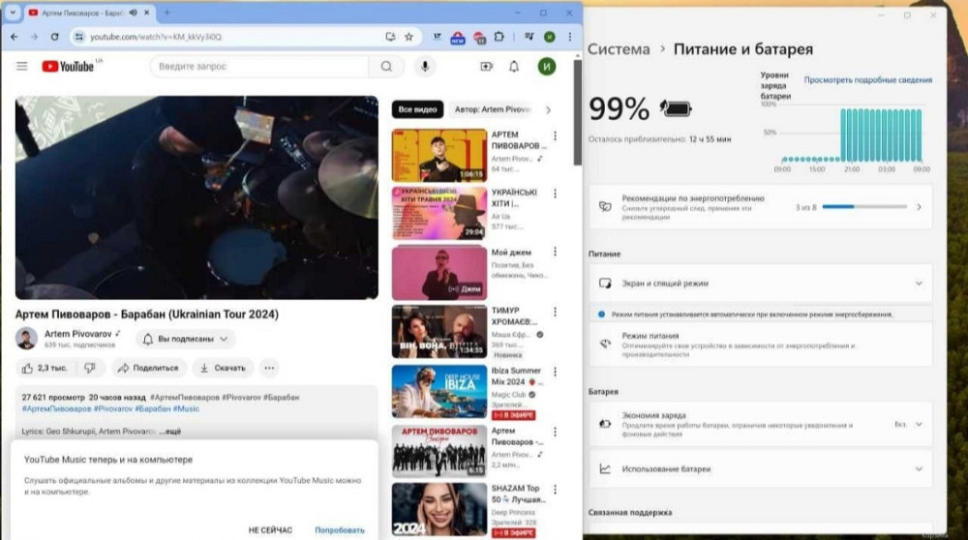Select the 'Автор: Artem Pivovarov' filter chip
968x540 pixels.
coord(492,109)
